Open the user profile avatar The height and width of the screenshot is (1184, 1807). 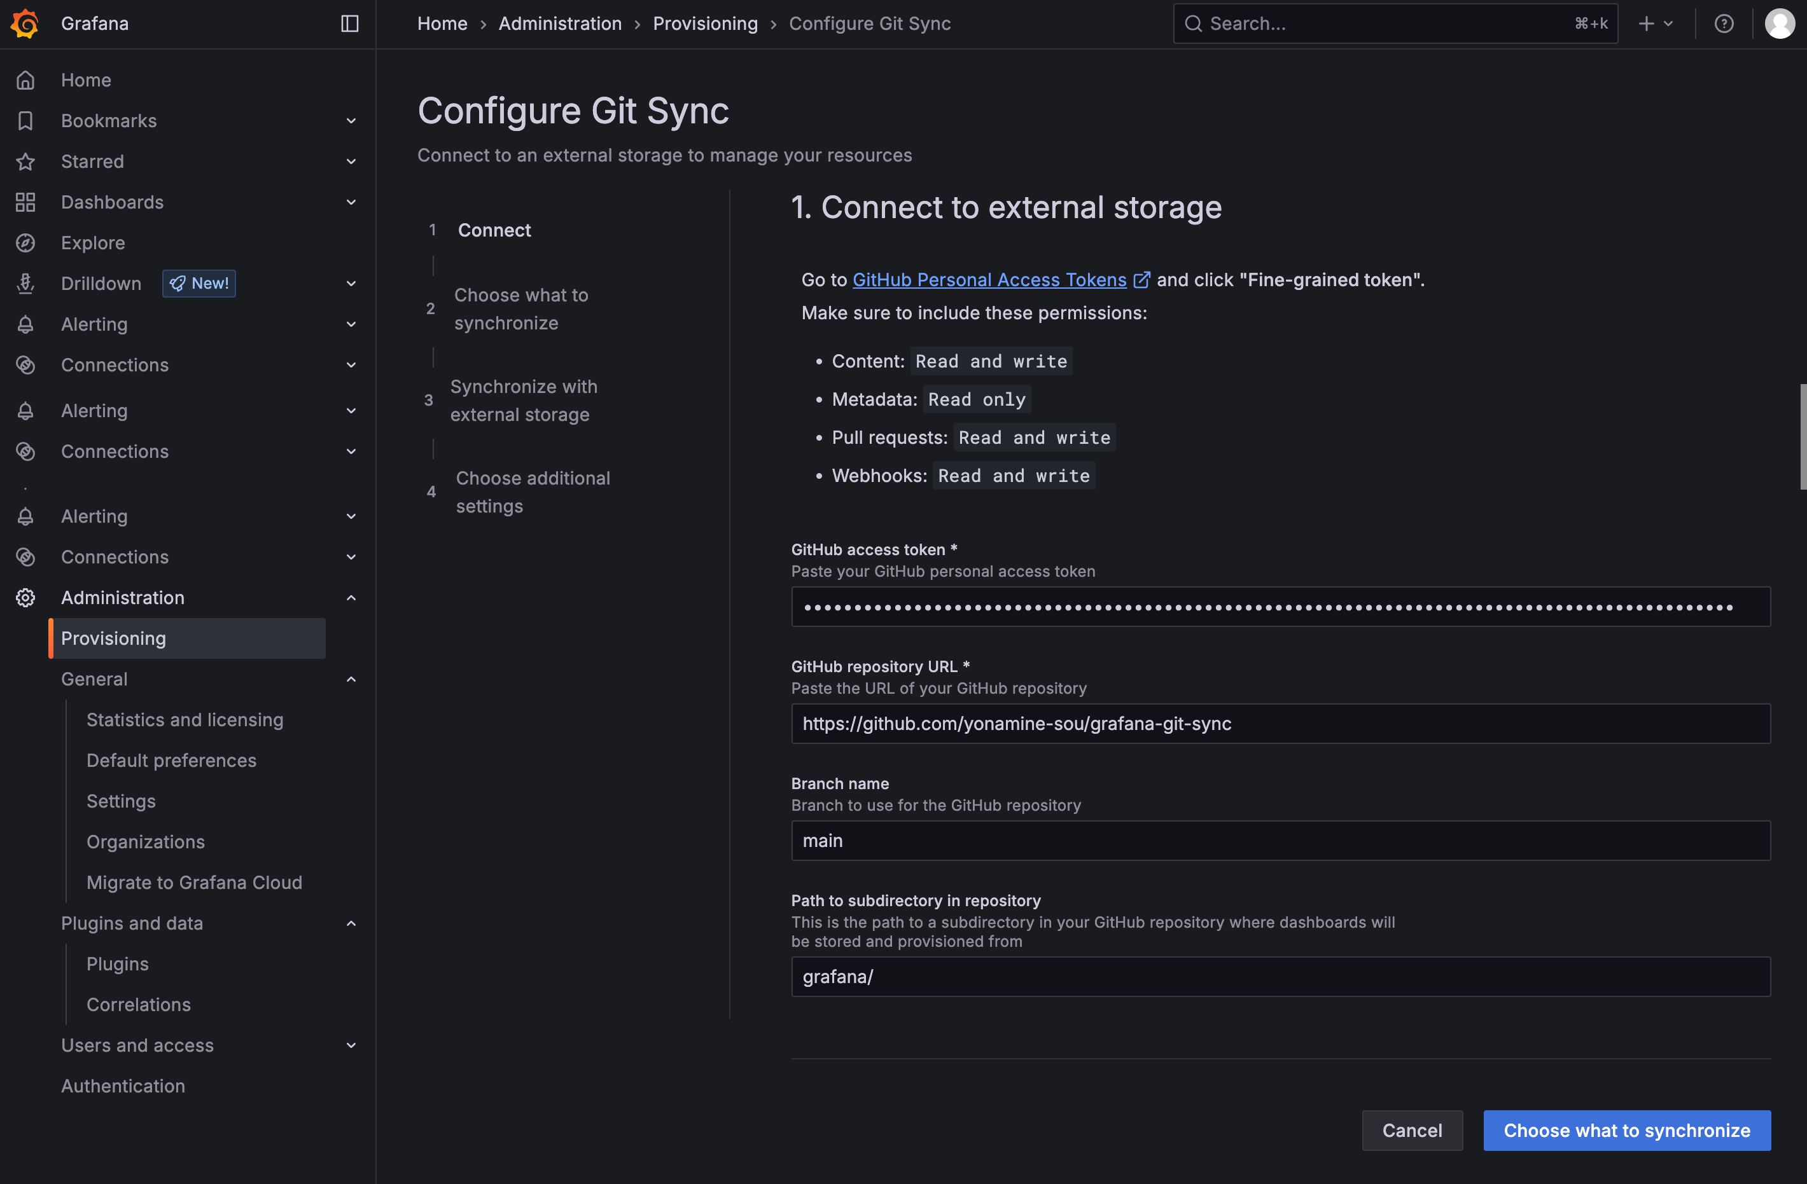(x=1779, y=24)
